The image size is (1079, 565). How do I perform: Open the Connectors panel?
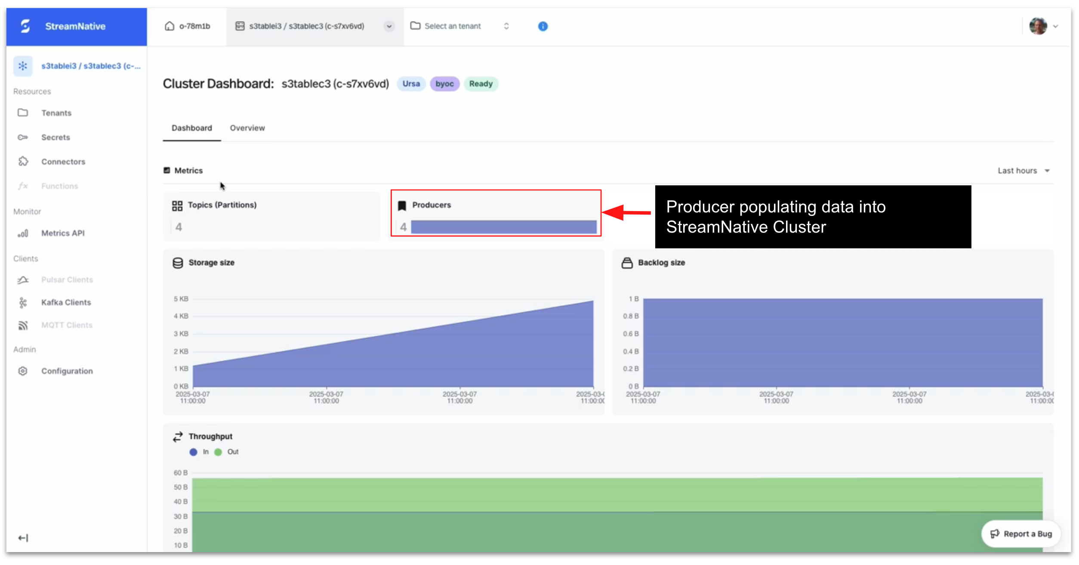point(63,161)
